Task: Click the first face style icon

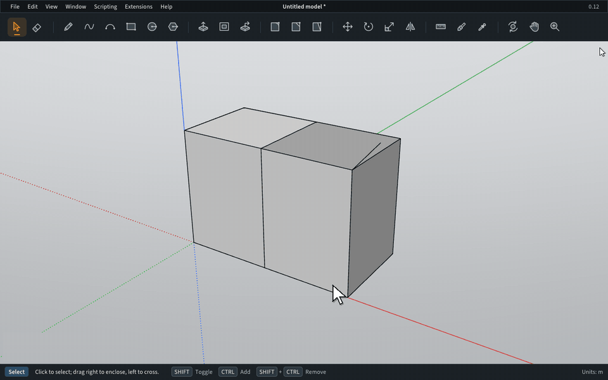Action: point(275,27)
